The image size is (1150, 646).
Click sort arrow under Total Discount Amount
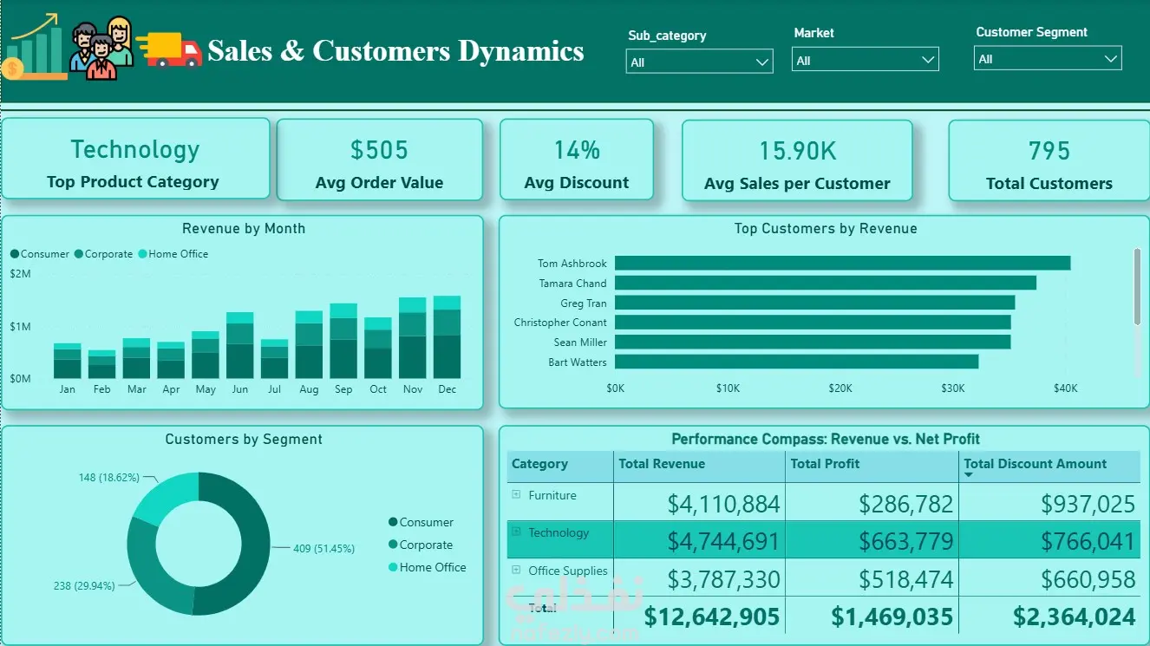tap(969, 475)
